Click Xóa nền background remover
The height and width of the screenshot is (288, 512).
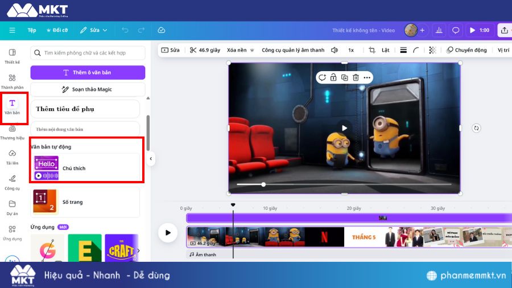coord(240,50)
